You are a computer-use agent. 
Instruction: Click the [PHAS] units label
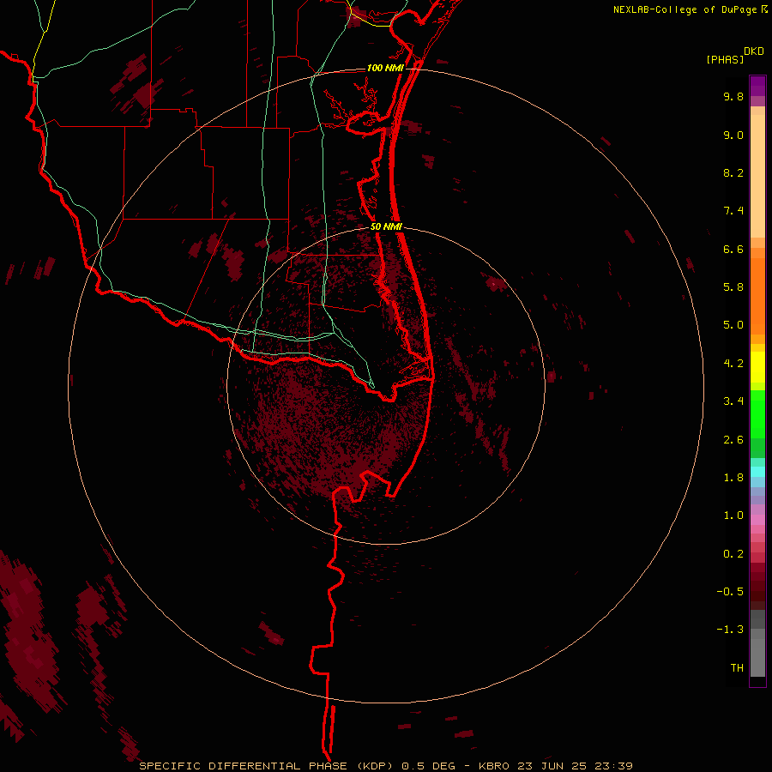pyautogui.click(x=725, y=59)
